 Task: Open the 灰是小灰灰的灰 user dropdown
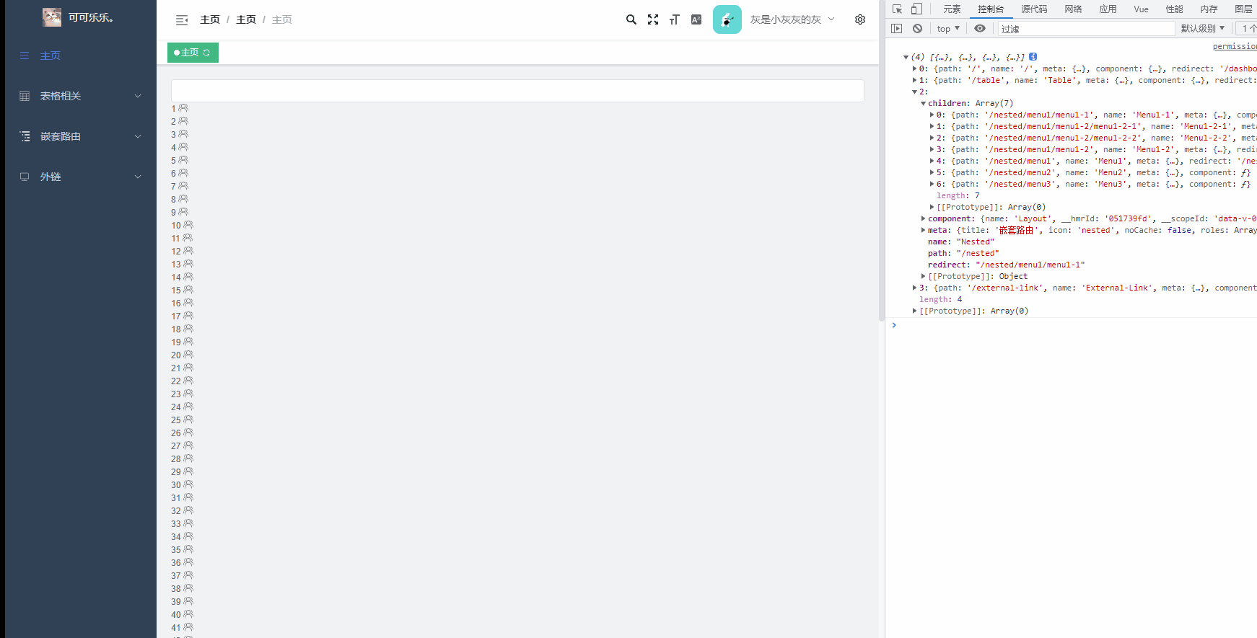(792, 19)
